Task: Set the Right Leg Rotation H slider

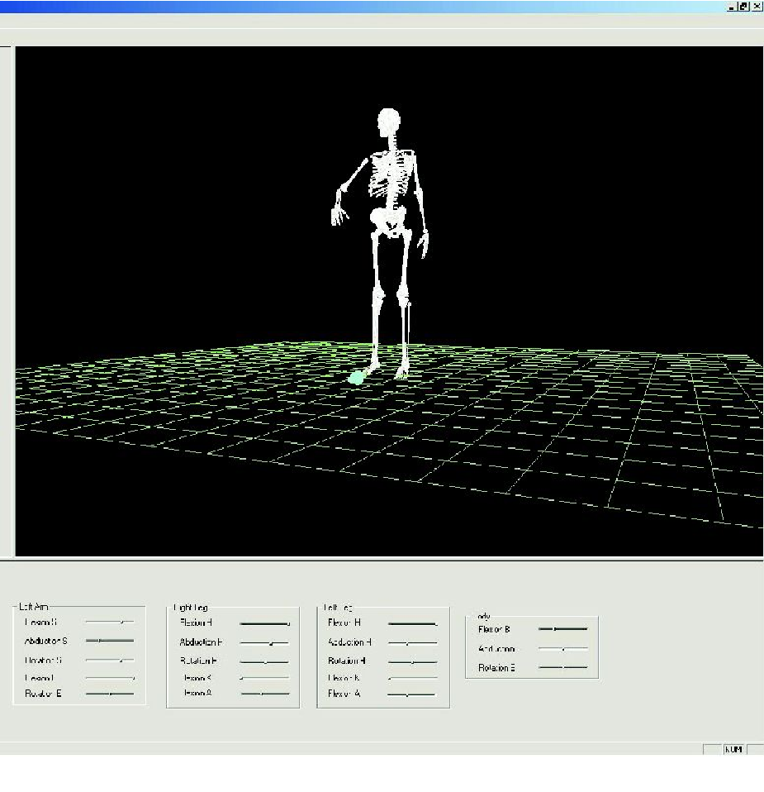Action: (x=264, y=661)
